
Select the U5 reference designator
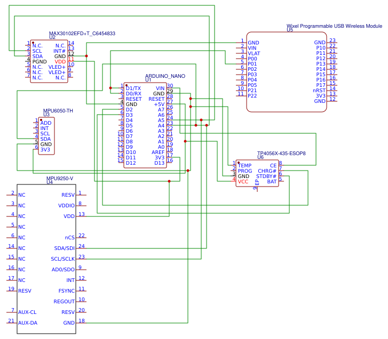290,30
